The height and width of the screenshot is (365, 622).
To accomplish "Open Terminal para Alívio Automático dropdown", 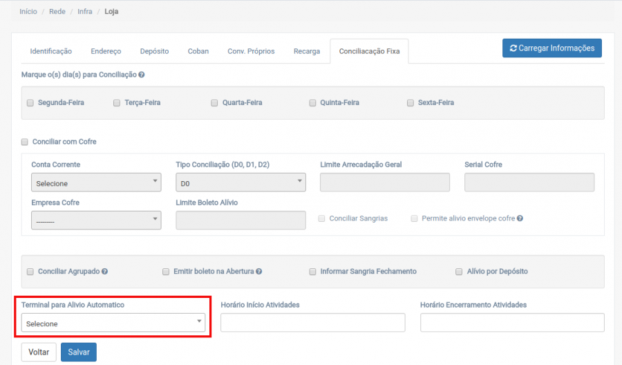I will click(x=113, y=323).
